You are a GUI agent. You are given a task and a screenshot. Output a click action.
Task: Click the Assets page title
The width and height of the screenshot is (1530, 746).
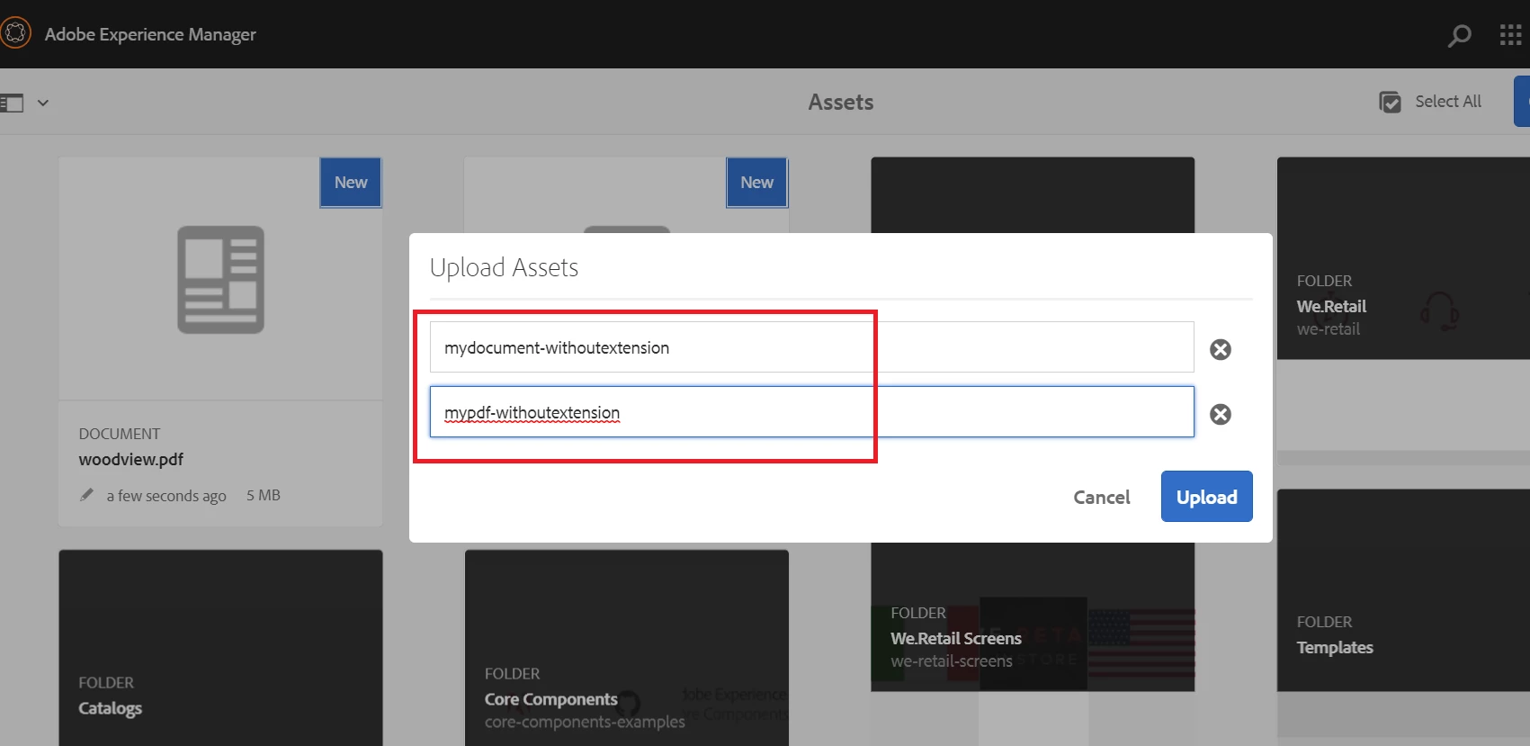pyautogui.click(x=840, y=103)
